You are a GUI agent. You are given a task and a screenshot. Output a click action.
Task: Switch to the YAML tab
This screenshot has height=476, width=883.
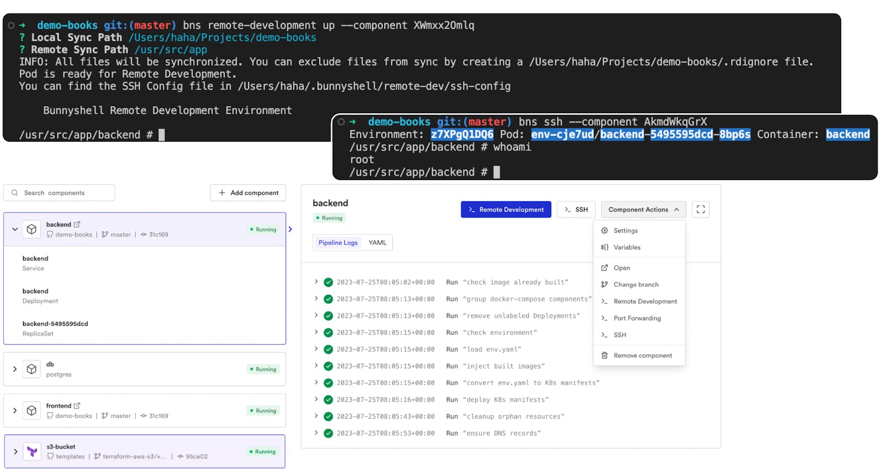pyautogui.click(x=377, y=242)
